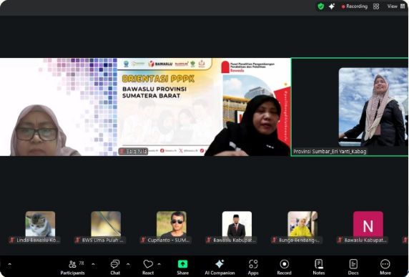This screenshot has width=409, height=277.
Task: Open the More options menu
Action: (x=385, y=268)
